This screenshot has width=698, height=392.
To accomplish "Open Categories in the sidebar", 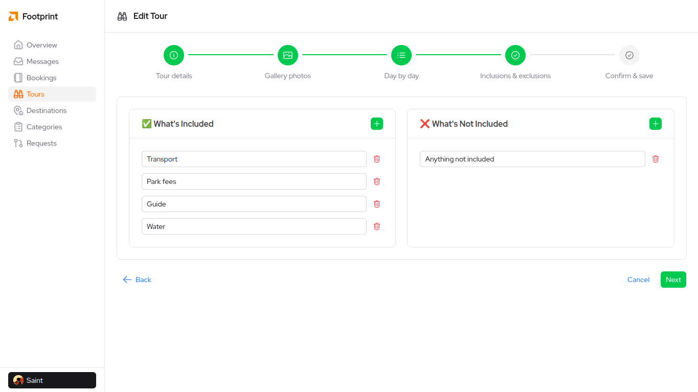I will click(52, 127).
